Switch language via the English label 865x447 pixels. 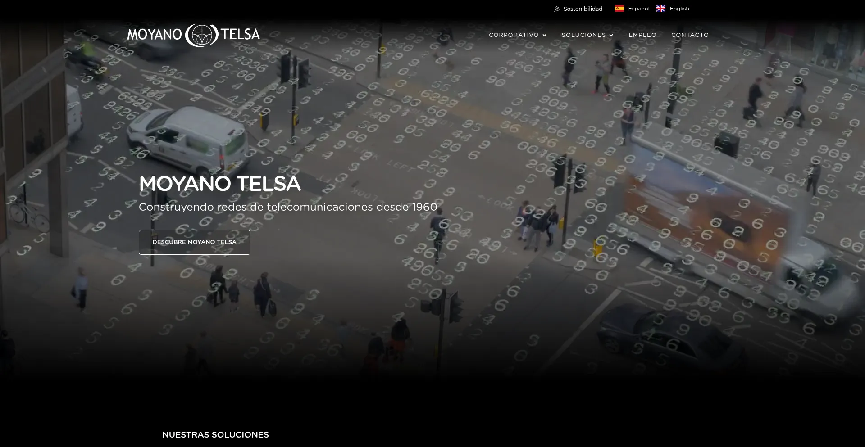tap(679, 9)
